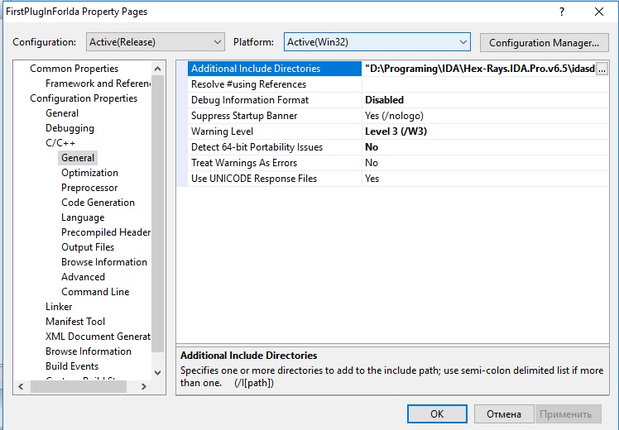Select Browse Information below XML Document Generator
Viewport: 619px width, 430px height.
tap(89, 351)
